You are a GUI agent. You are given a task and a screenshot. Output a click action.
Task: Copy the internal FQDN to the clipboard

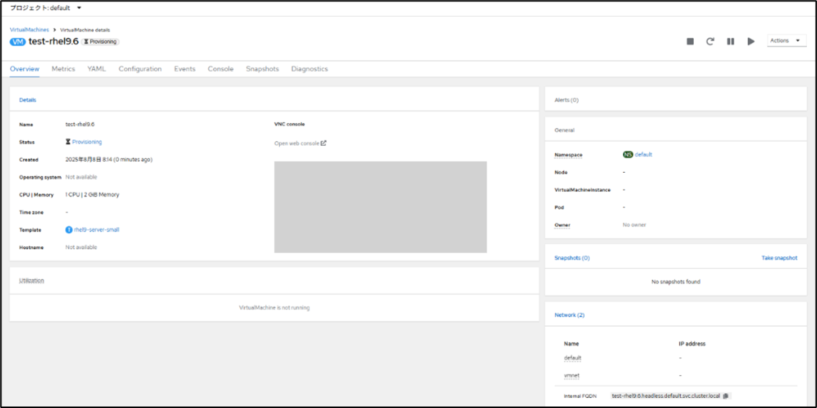point(725,396)
